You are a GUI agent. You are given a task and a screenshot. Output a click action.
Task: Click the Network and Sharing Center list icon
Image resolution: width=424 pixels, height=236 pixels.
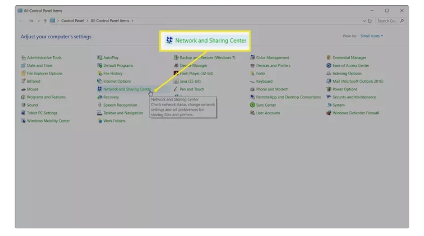[100, 89]
